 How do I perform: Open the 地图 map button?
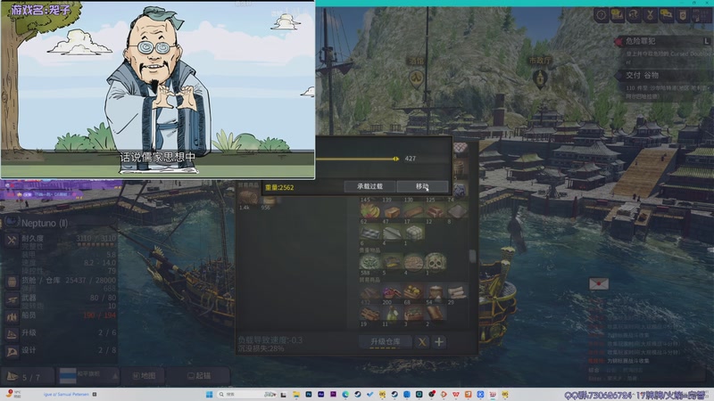(144, 376)
